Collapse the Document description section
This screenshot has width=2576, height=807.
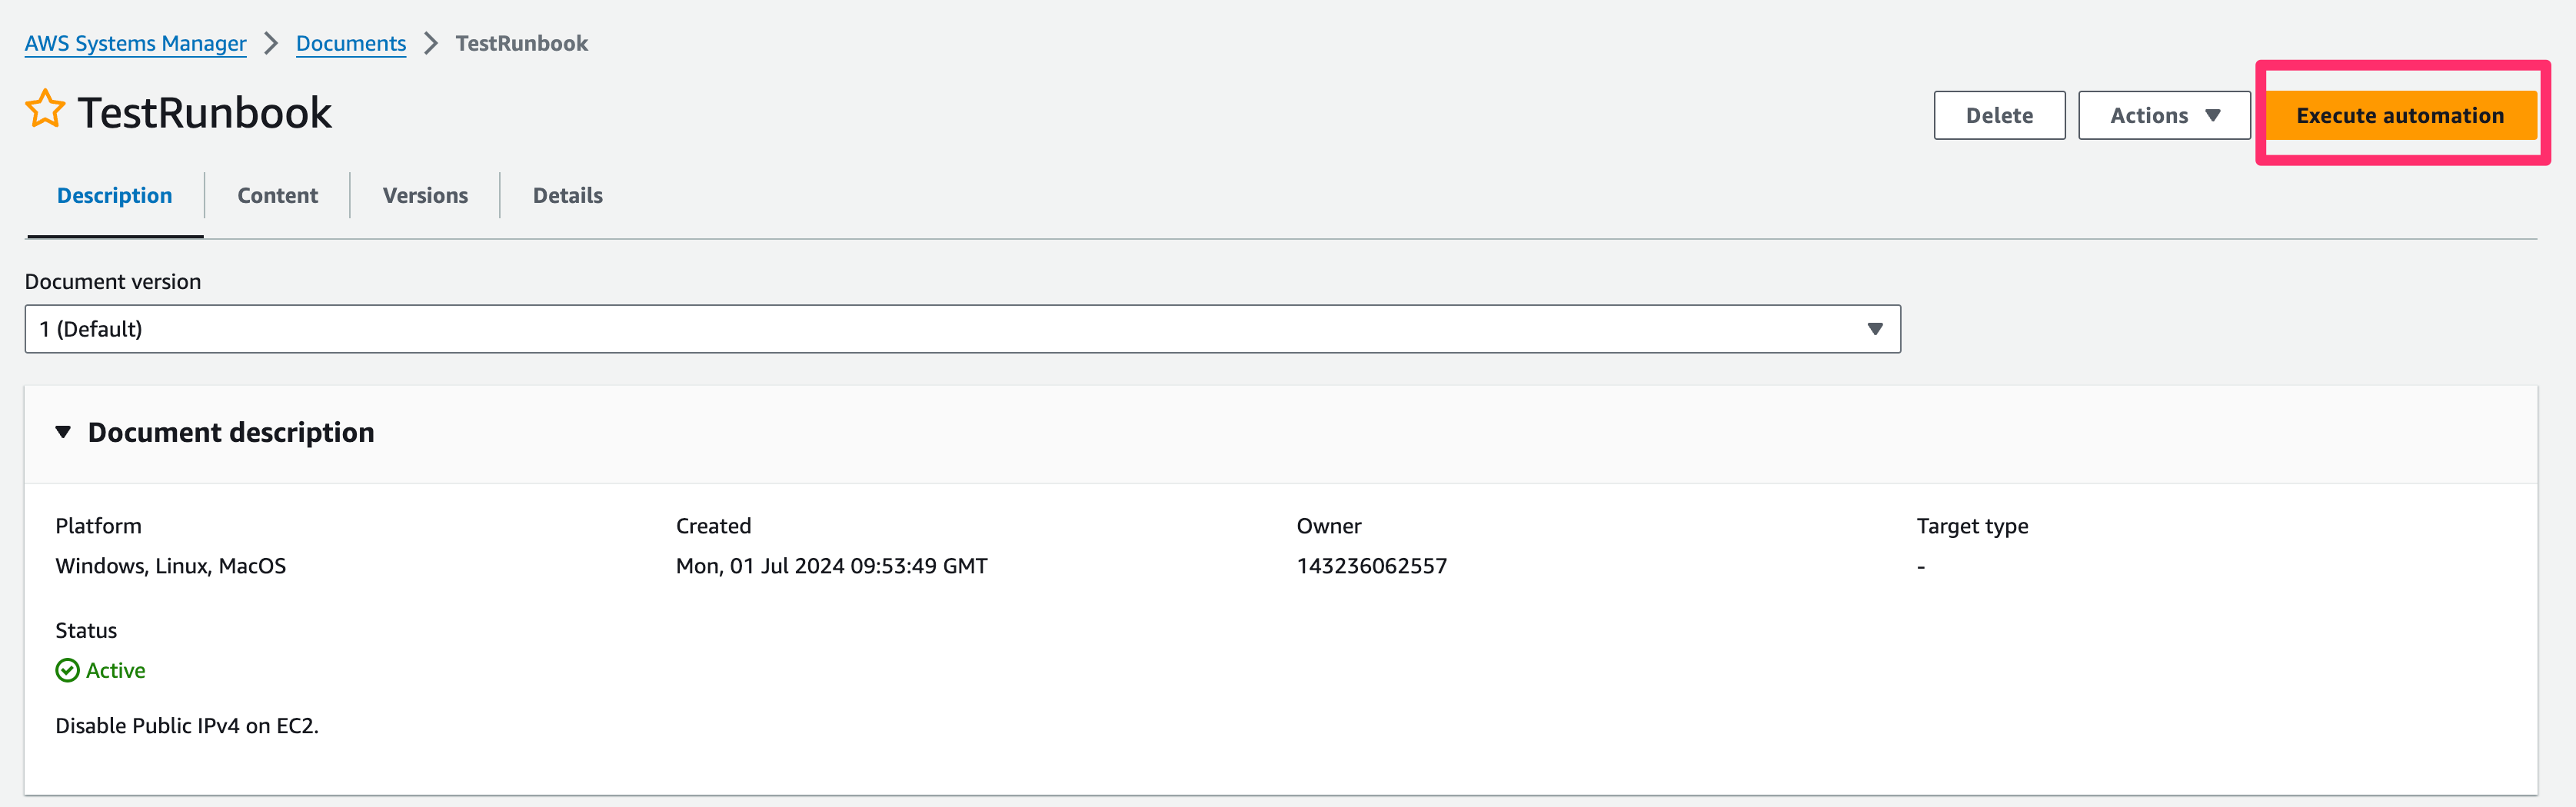[x=63, y=432]
